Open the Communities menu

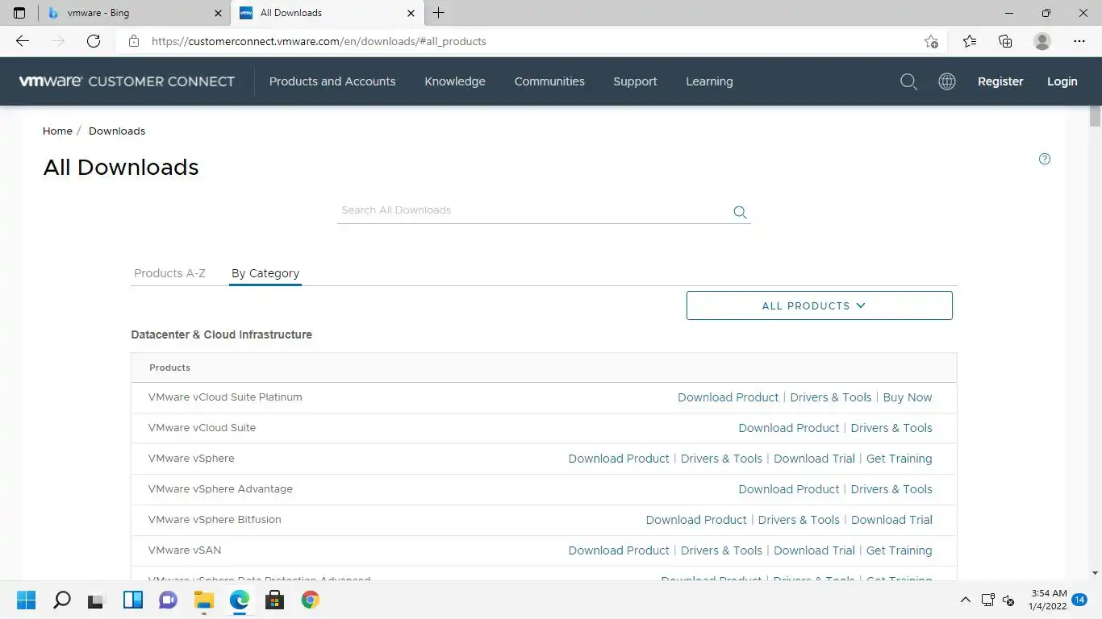(x=549, y=81)
